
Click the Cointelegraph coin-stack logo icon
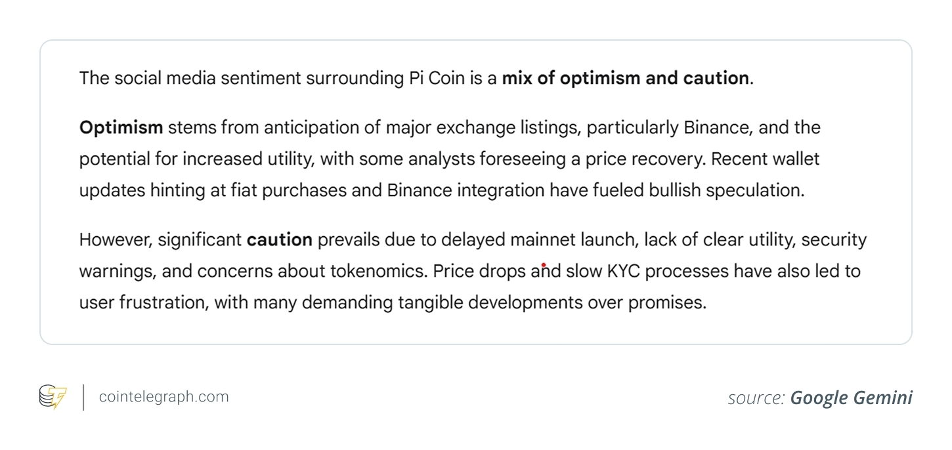[x=53, y=398]
